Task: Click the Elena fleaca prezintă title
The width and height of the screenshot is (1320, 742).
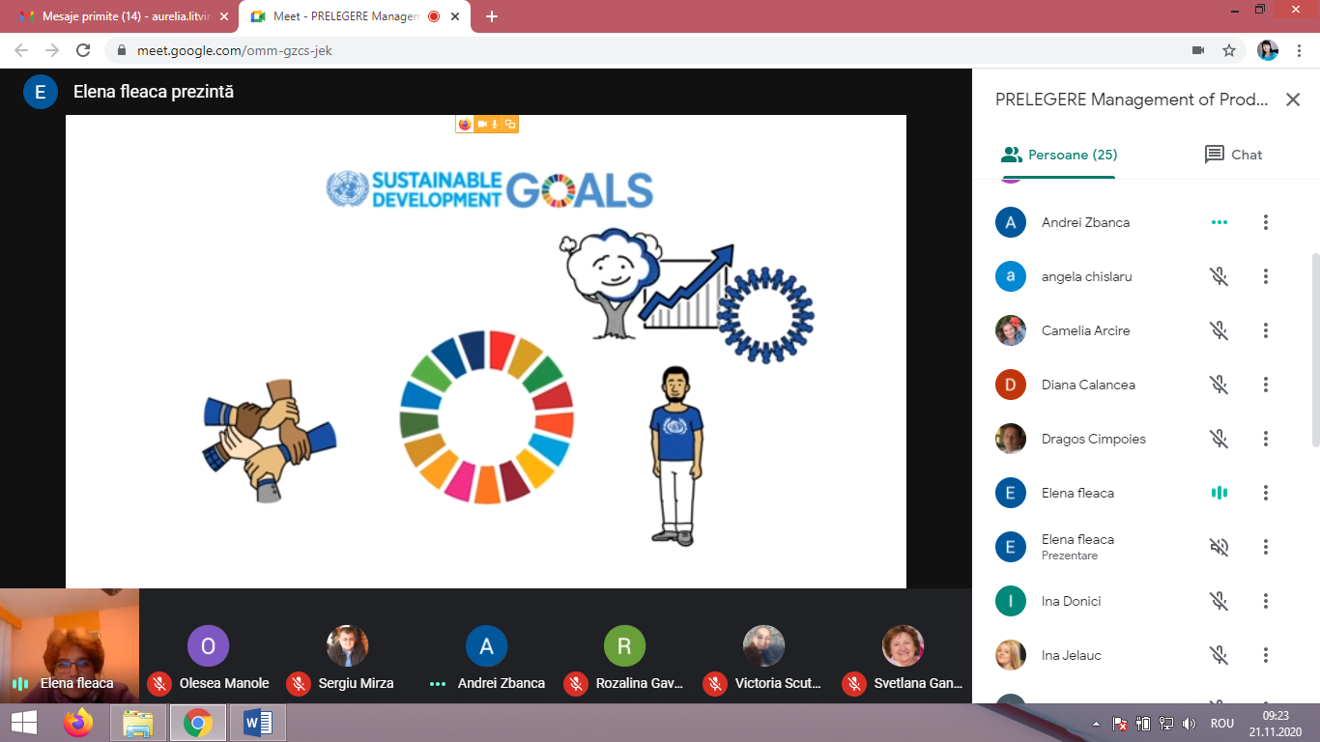Action: (x=154, y=92)
